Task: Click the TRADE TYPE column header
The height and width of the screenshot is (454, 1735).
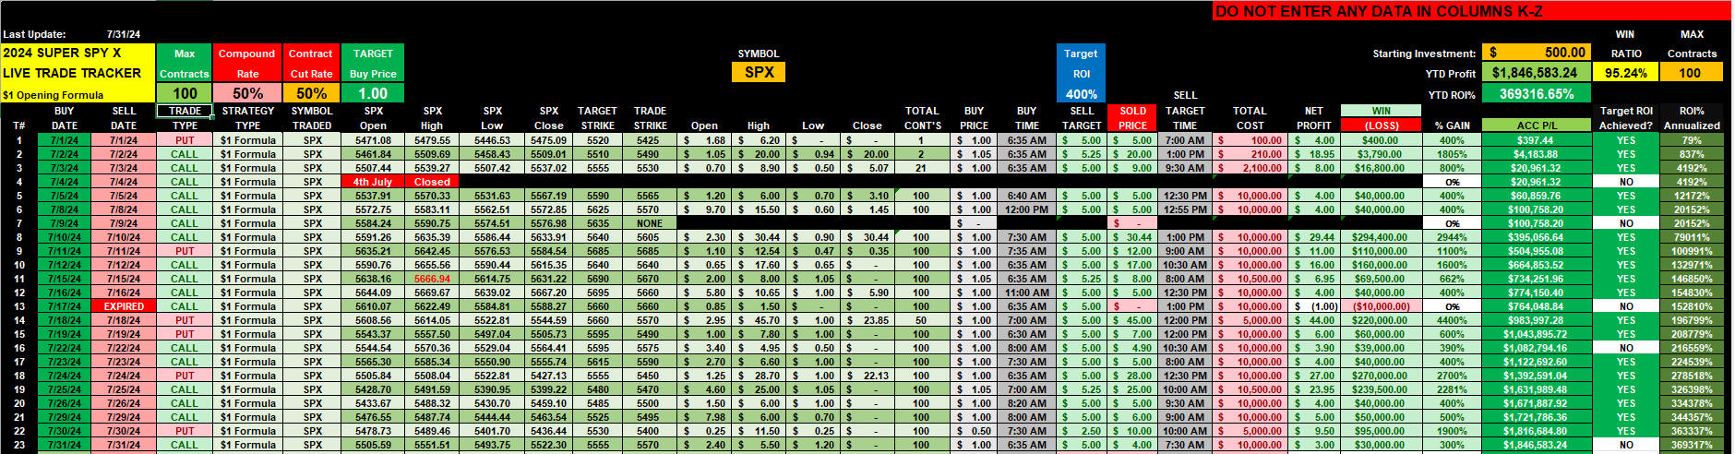Action: point(185,118)
